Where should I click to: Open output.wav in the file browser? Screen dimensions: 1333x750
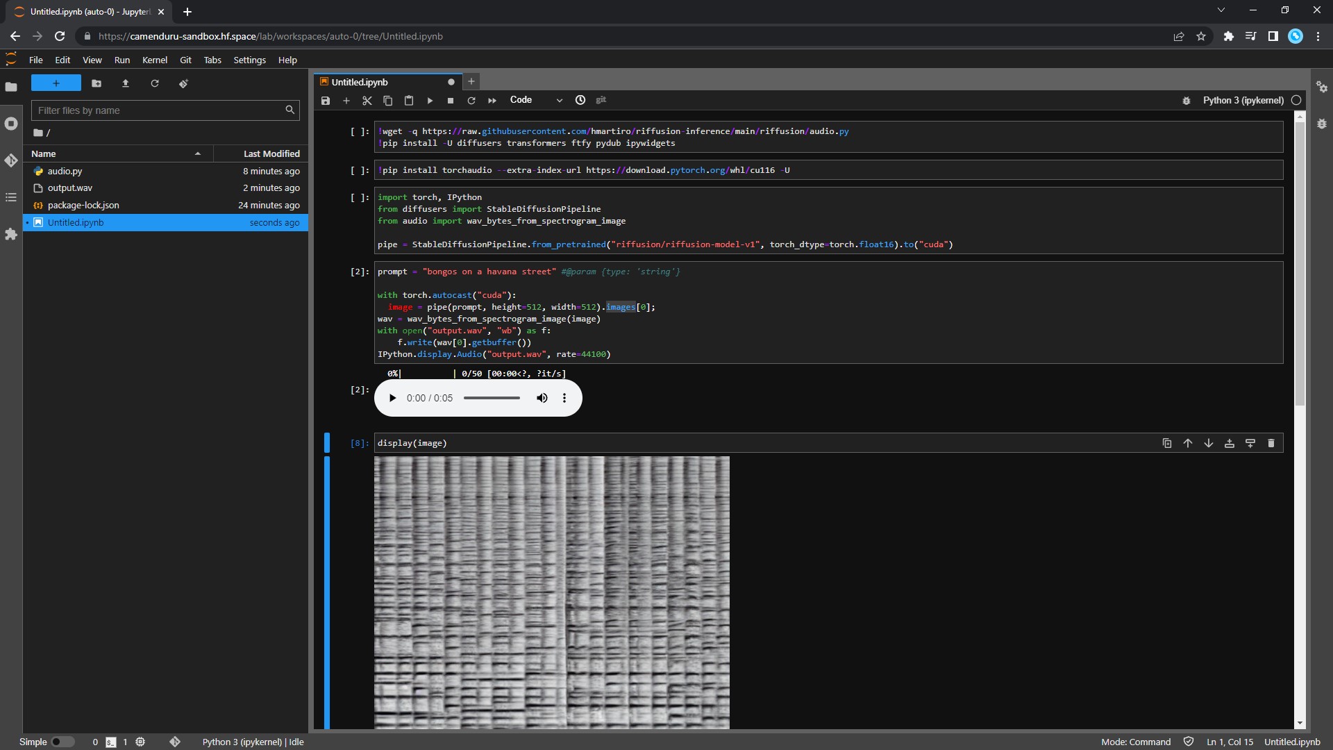[69, 188]
